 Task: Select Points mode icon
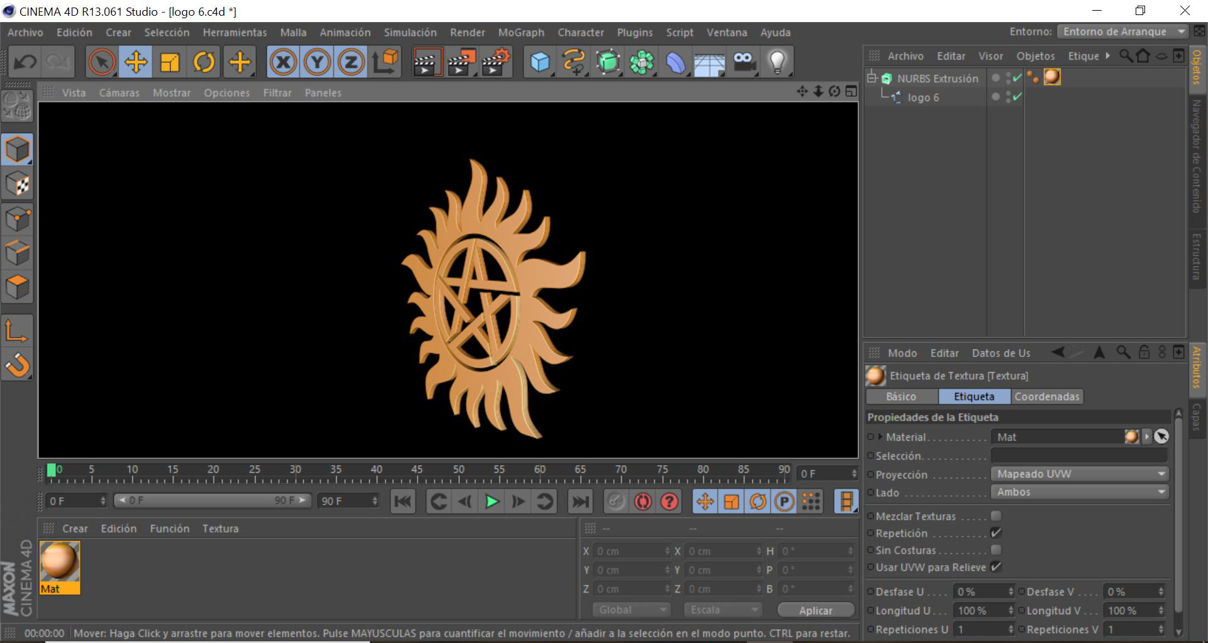(17, 219)
